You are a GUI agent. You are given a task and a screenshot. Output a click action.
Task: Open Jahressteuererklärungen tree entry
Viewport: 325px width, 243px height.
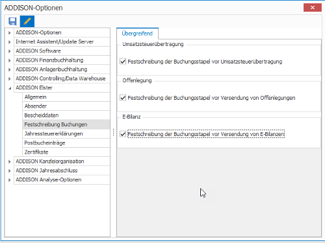66,133
